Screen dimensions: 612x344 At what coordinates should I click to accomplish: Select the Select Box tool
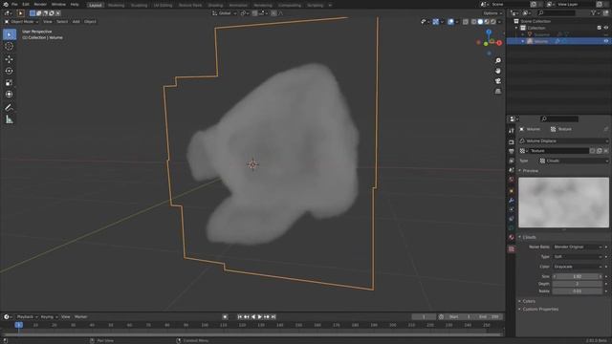pyautogui.click(x=10, y=34)
